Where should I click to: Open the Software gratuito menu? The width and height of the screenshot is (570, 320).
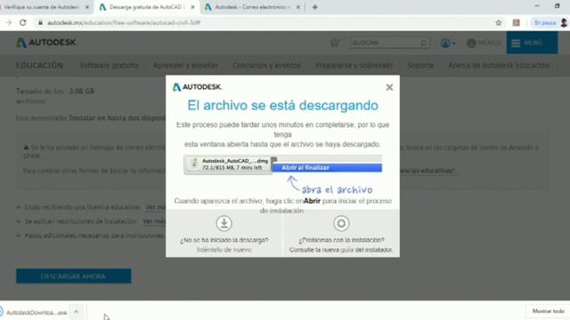[x=109, y=65]
